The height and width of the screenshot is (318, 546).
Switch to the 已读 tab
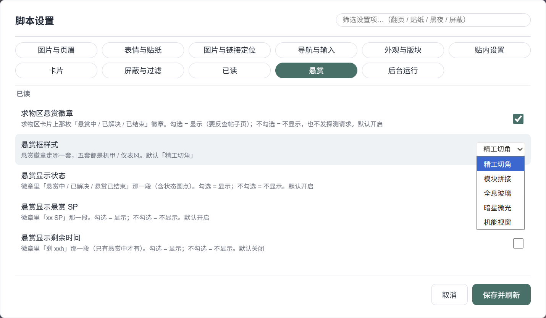pos(229,70)
